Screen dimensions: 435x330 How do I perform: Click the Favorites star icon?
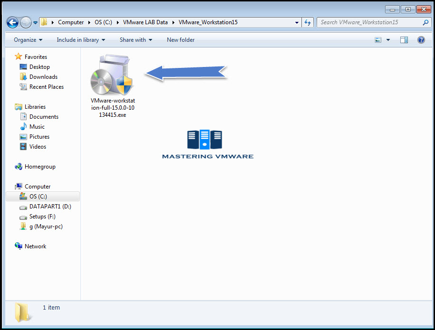click(x=19, y=57)
